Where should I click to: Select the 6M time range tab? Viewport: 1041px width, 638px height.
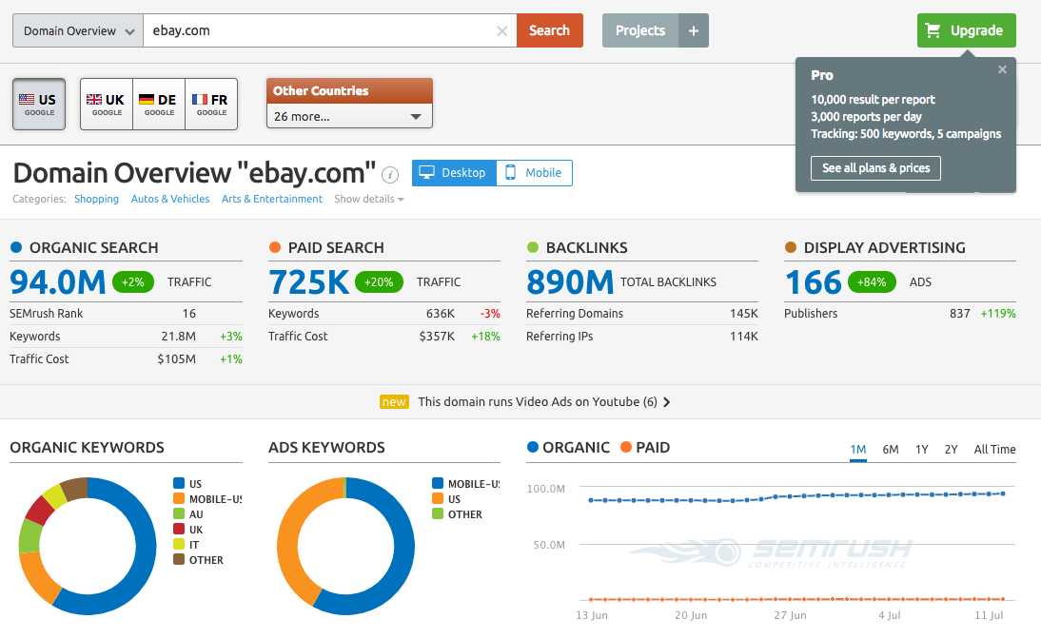tap(891, 450)
